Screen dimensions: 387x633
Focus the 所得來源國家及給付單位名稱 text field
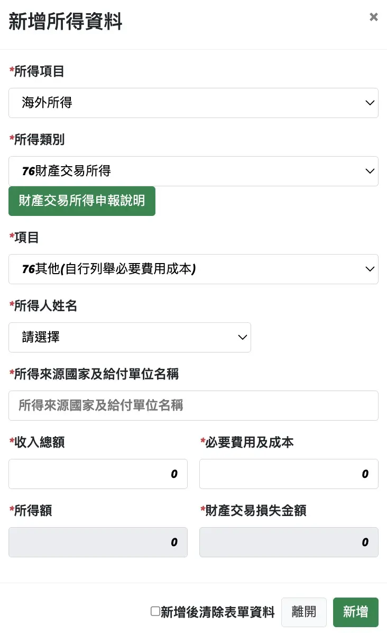tap(193, 405)
